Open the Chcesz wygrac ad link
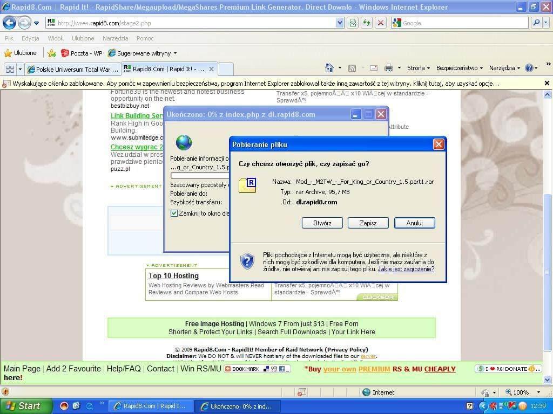 tap(137, 147)
